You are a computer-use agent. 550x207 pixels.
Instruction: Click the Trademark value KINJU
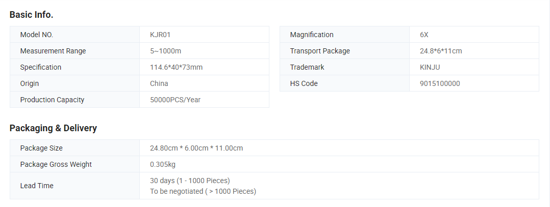430,67
